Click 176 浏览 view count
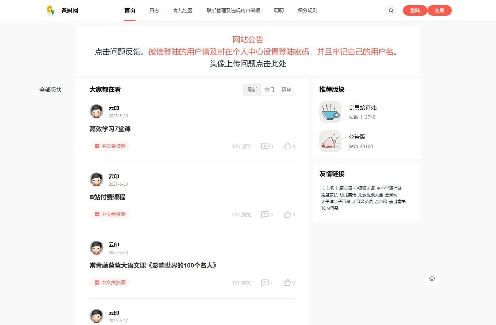Image resolution: width=496 pixels, height=325 pixels. click(241, 146)
